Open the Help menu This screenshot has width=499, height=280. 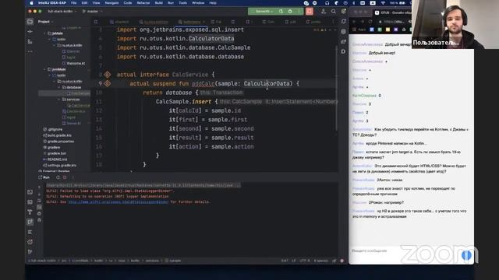213,3
